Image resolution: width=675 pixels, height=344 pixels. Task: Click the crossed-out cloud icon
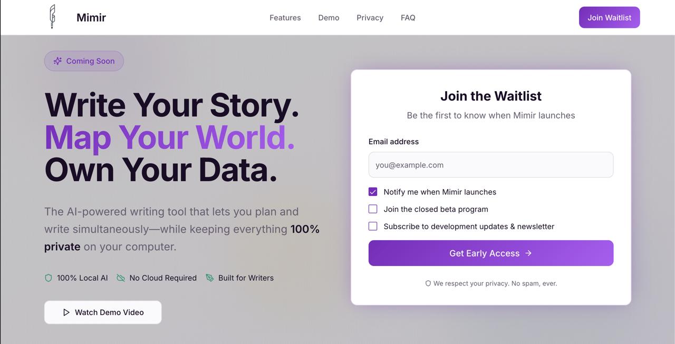[x=121, y=278]
